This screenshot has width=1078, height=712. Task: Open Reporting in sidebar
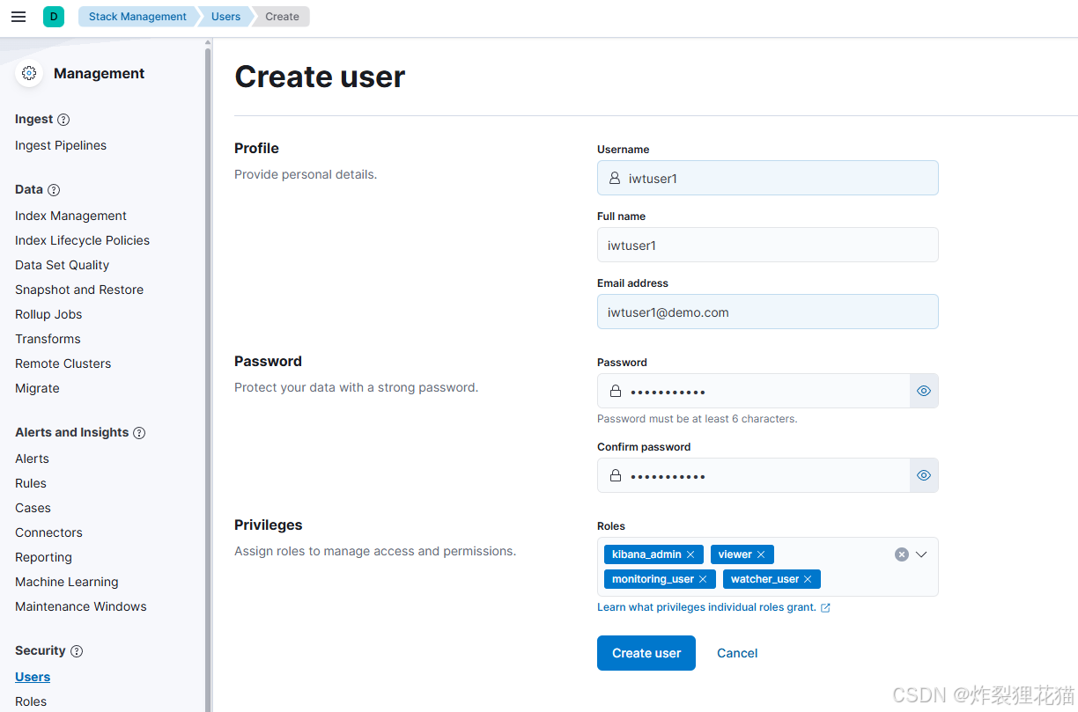[43, 557]
